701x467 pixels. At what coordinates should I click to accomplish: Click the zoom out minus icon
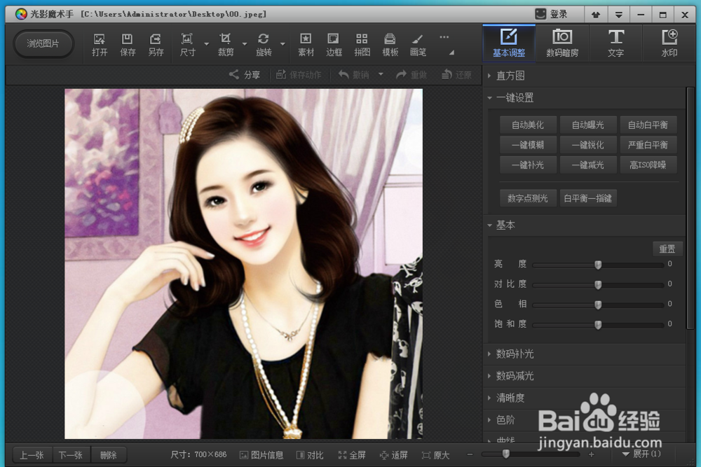470,454
